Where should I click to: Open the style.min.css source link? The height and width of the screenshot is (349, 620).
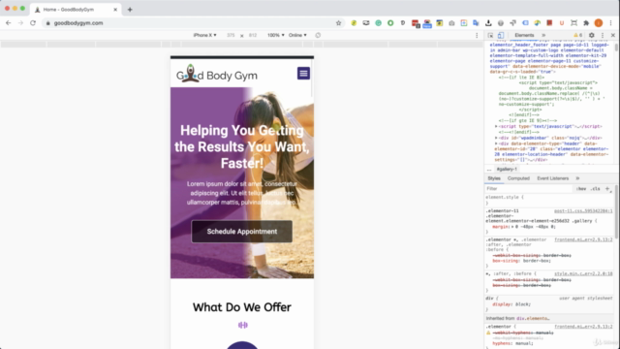[583, 273]
